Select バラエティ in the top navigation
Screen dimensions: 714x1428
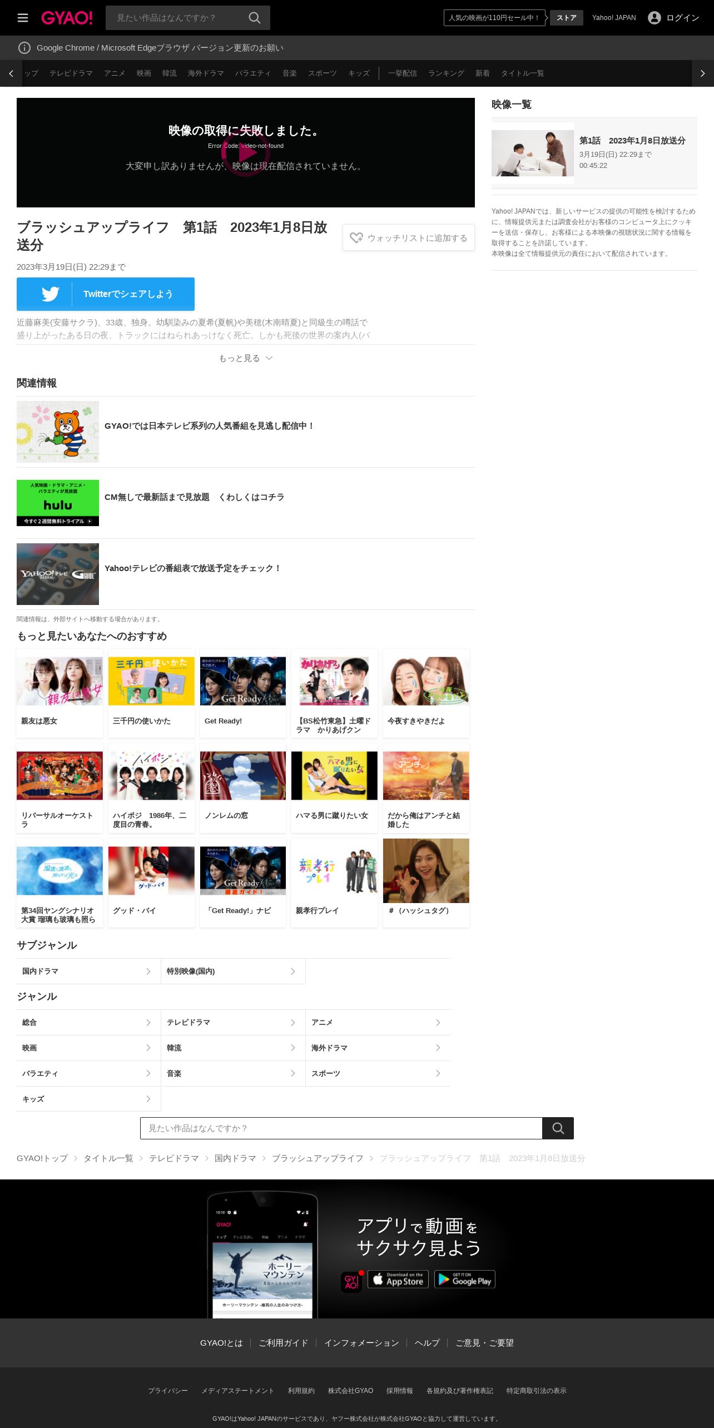(253, 73)
